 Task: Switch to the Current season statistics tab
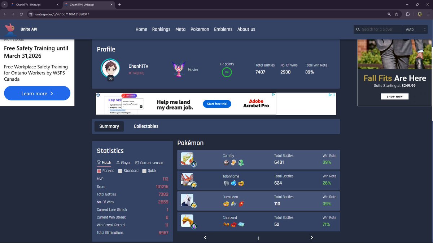[x=149, y=163]
